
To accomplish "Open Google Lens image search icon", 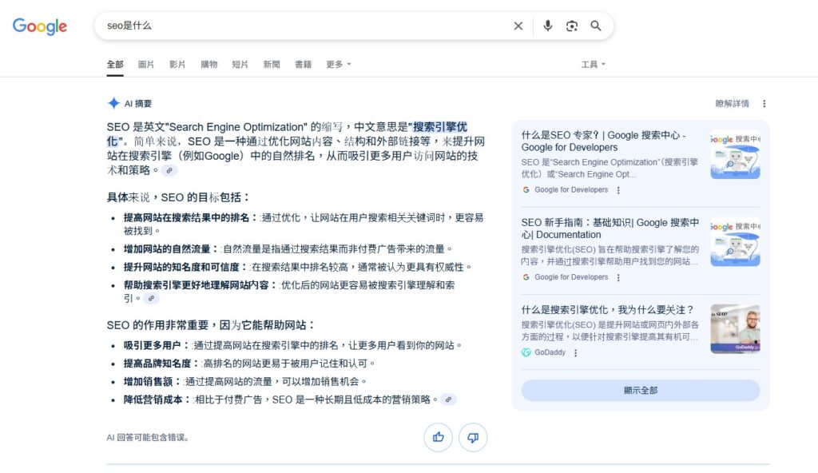I will [x=572, y=26].
